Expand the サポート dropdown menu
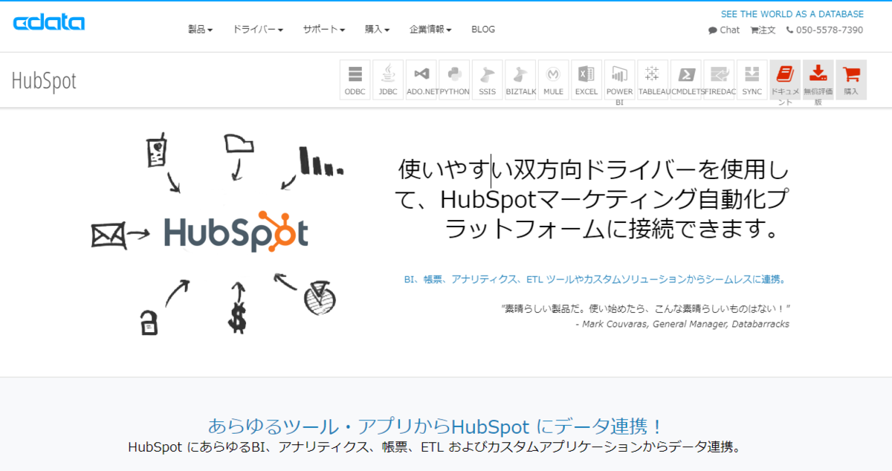This screenshot has width=892, height=471. click(324, 30)
